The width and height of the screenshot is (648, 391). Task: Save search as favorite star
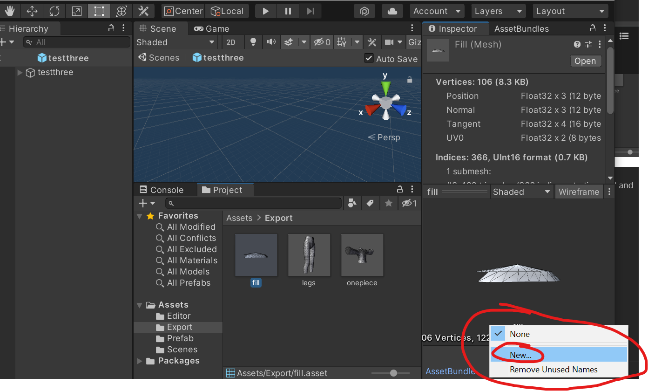[388, 203]
